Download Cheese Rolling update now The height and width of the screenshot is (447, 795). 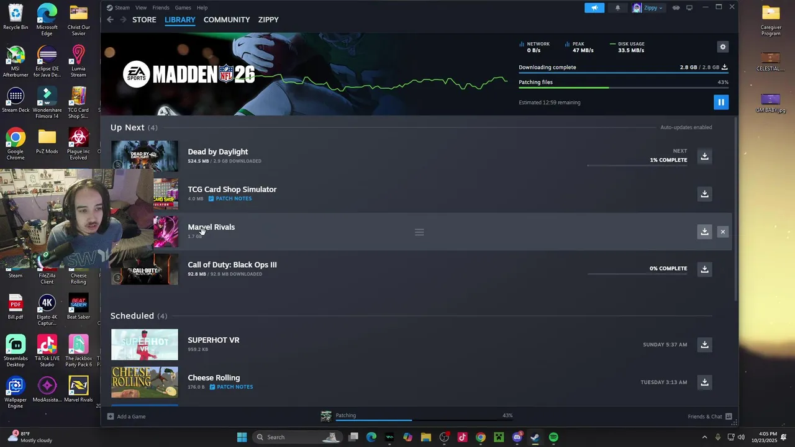(704, 382)
